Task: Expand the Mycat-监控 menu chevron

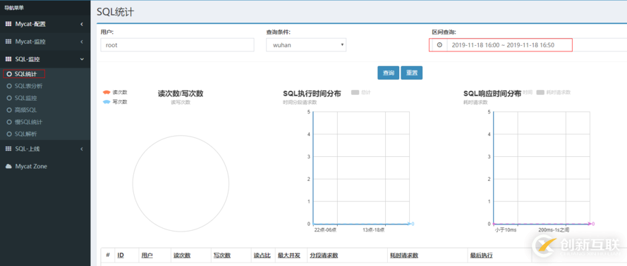Action: tap(82, 42)
